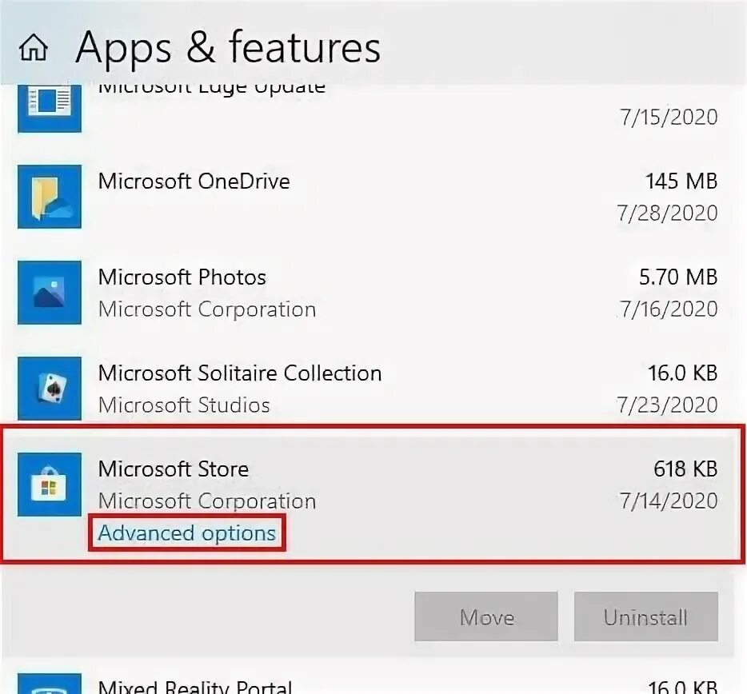This screenshot has width=747, height=694.
Task: Select the Microsoft Photos list entry
Action: [x=182, y=277]
